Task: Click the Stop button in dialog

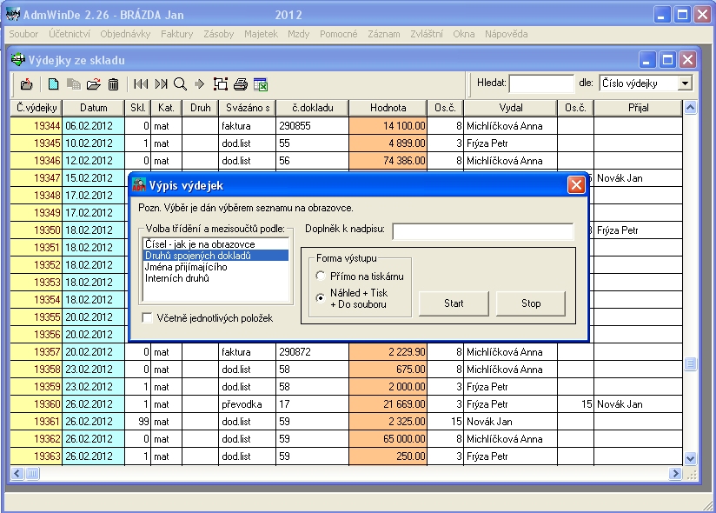Action: coord(531,303)
